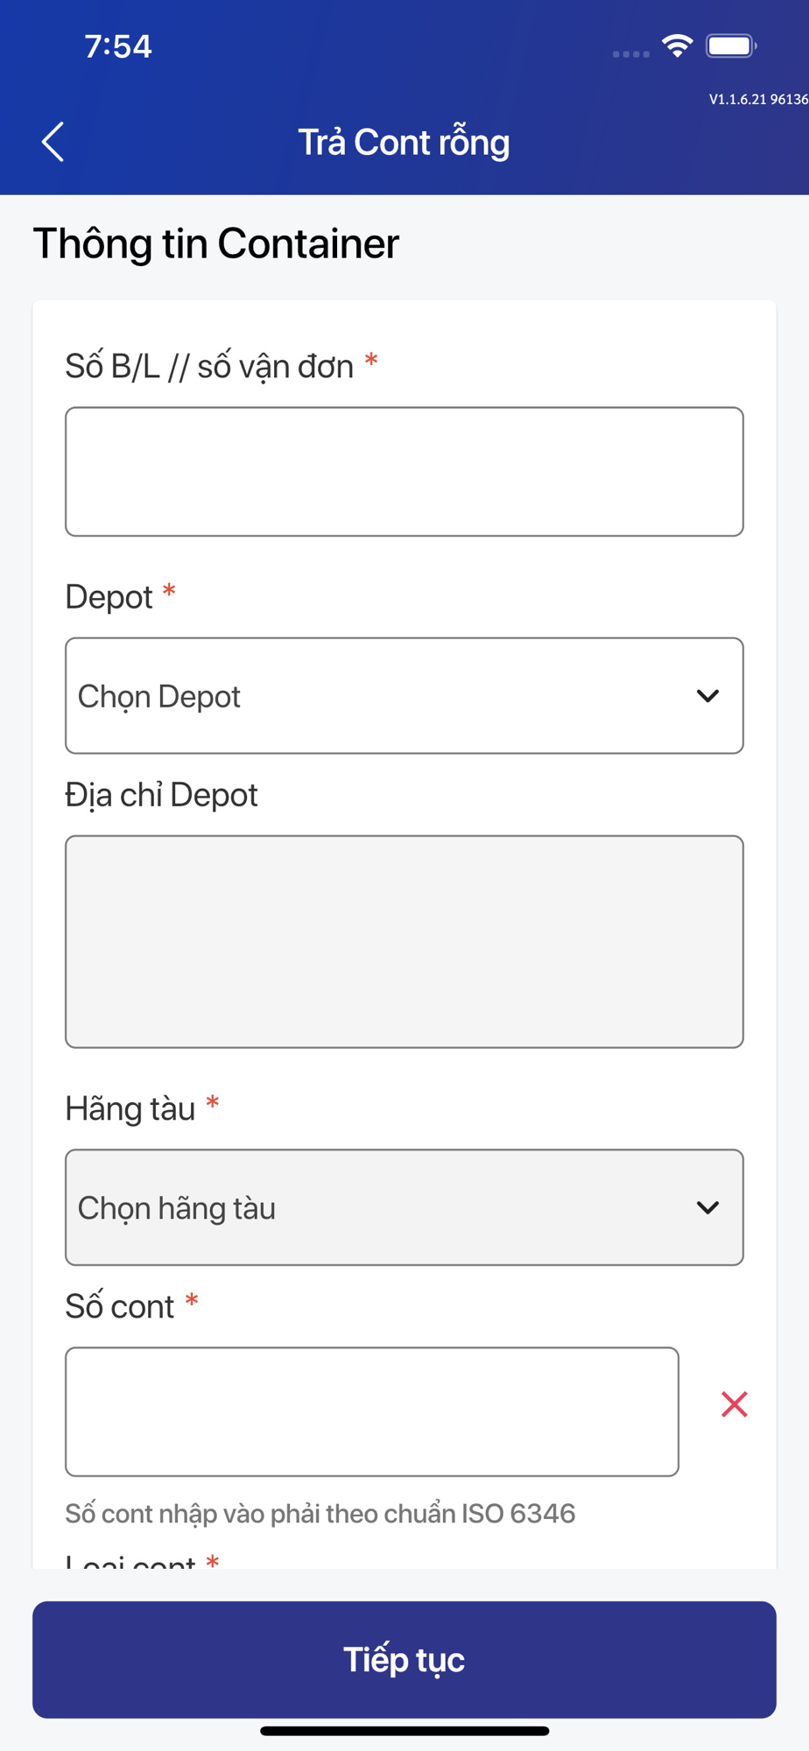Tap the Wi-Fi status icon
Viewport: 809px width, 1751px height.
pos(678,46)
